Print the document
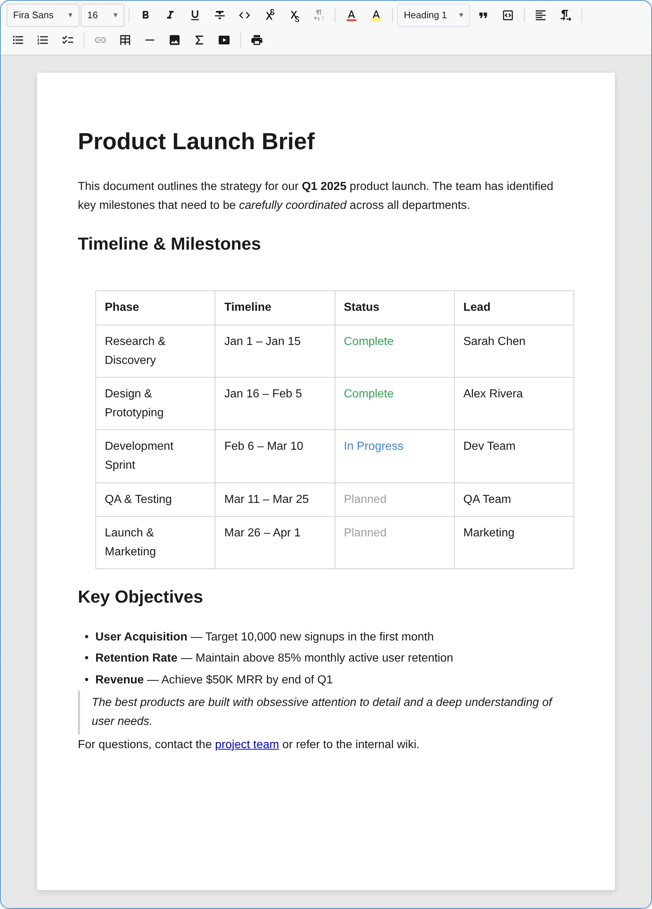This screenshot has height=909, width=652. click(x=257, y=40)
